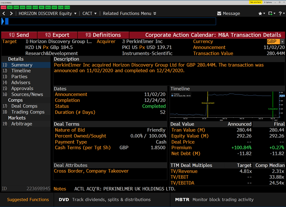Click the green MENU key button
This screenshot has width=286, height=207.
pos(48,7)
